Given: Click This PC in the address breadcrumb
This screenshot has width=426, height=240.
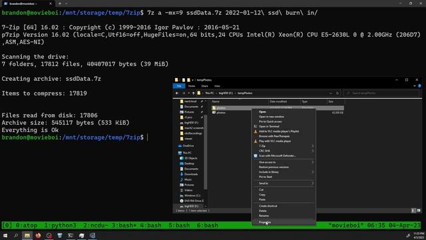Looking at the screenshot, I should click(210, 93).
